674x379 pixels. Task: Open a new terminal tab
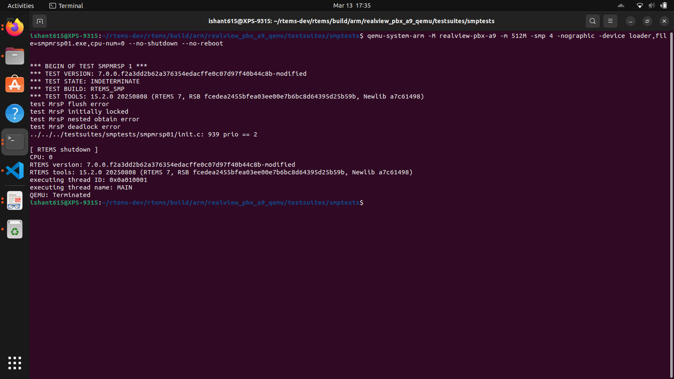tap(40, 21)
